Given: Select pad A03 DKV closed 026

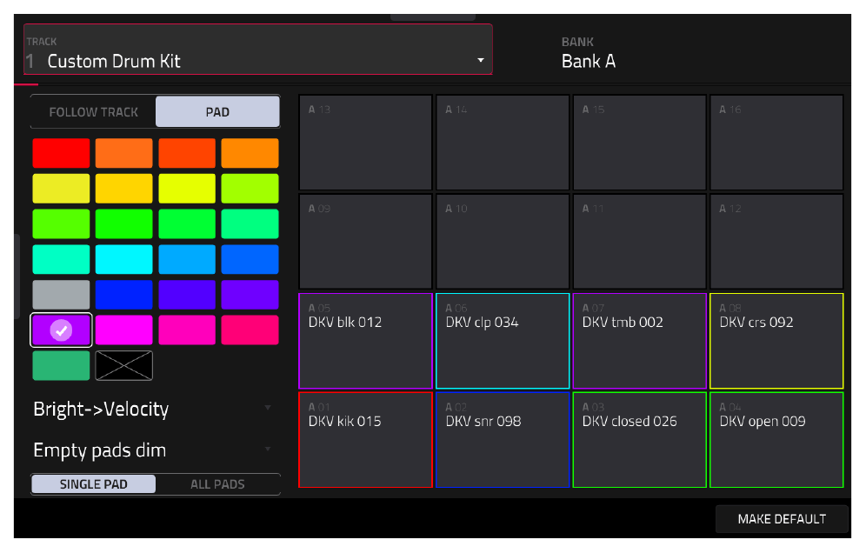Looking at the screenshot, I should 639,440.
